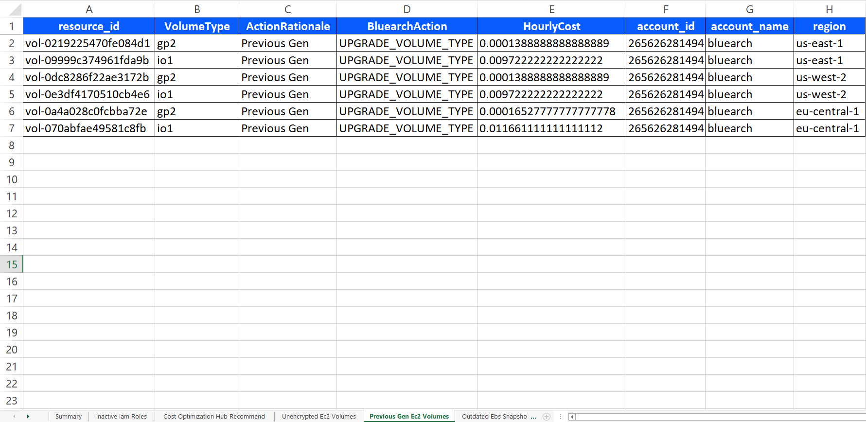Select cell with vol-0219225470fe084d1

(x=88, y=43)
